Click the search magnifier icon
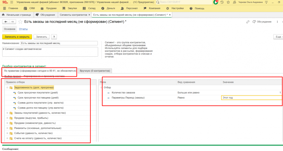 (x=158, y=2)
